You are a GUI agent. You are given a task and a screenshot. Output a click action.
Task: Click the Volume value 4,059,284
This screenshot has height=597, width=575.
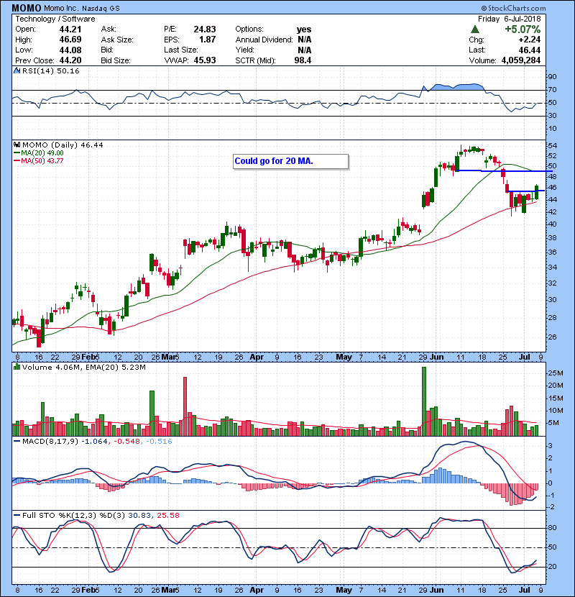pyautogui.click(x=521, y=60)
